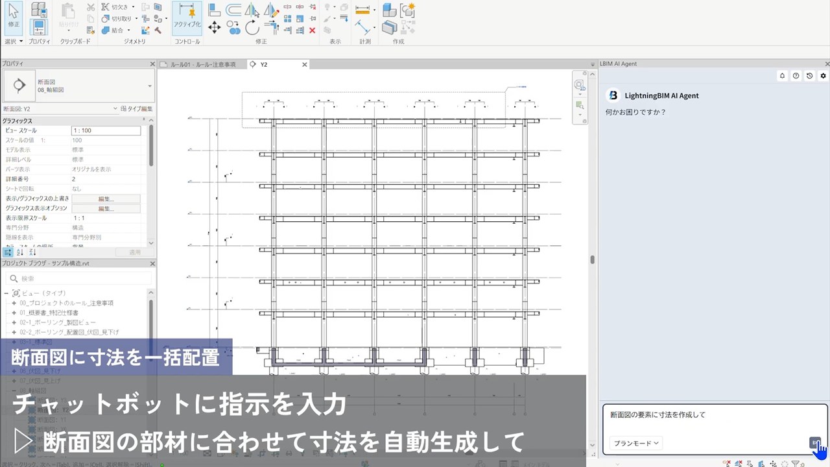Click the タイプ編集 button
The width and height of the screenshot is (830, 467).
(x=136, y=109)
